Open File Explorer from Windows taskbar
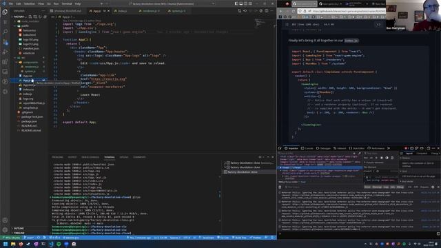 (x=13, y=244)
